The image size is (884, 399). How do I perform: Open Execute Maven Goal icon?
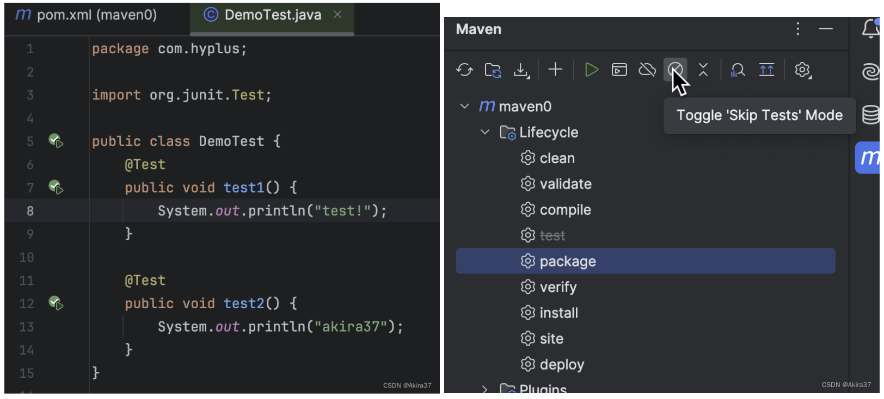(619, 70)
